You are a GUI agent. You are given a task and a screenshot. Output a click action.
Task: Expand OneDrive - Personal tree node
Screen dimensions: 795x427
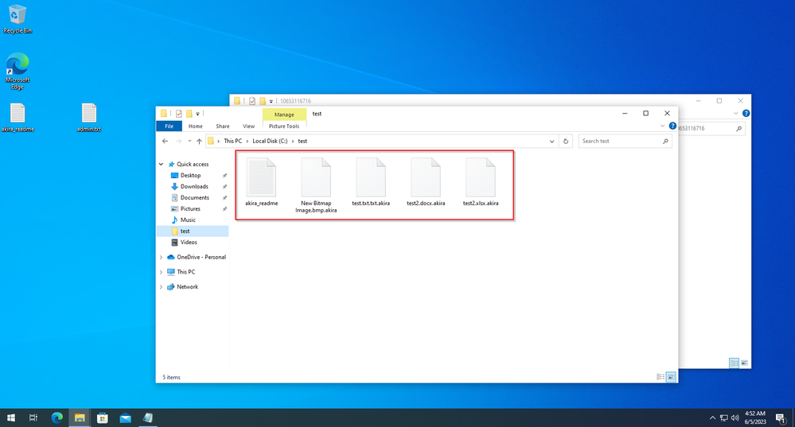(162, 258)
